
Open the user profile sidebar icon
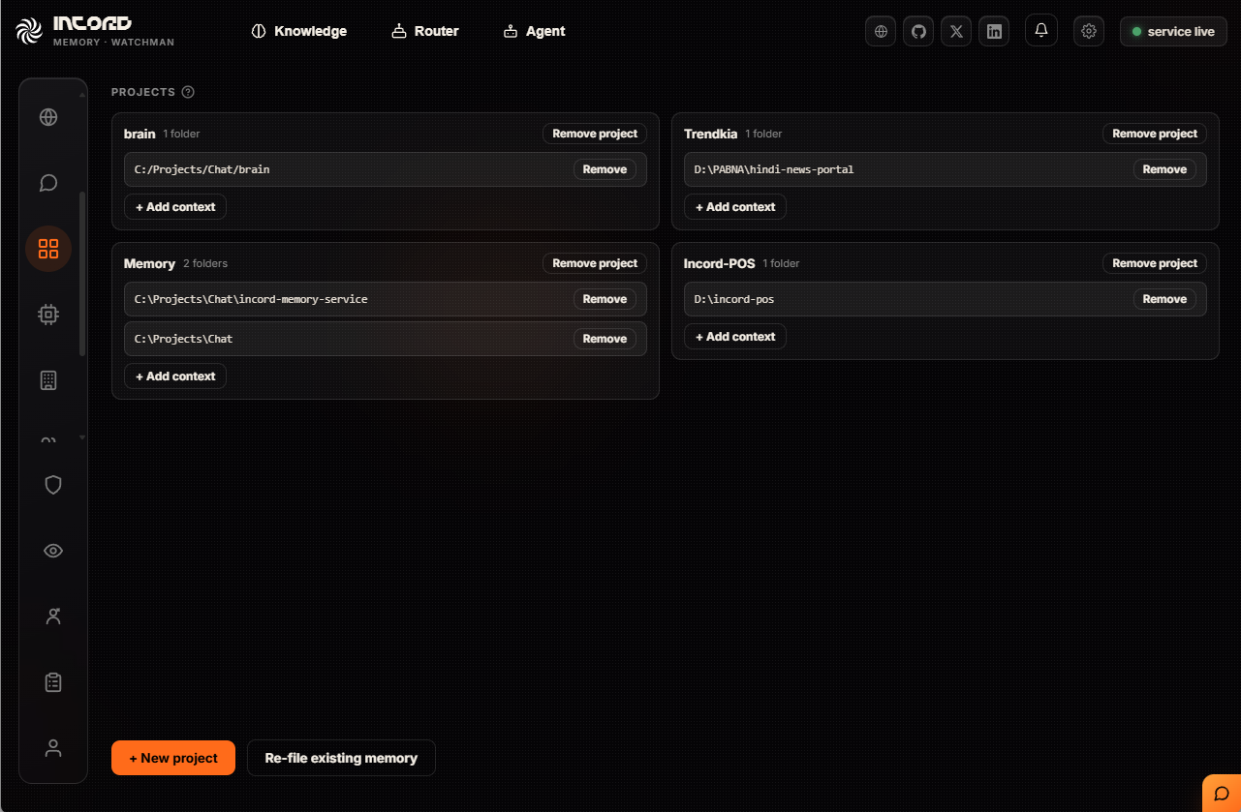[x=53, y=748]
